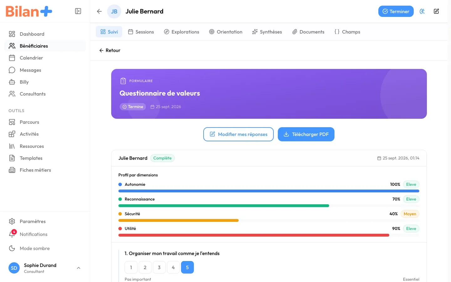Click the SD user avatar
This screenshot has height=282, width=451.
[x=14, y=268]
